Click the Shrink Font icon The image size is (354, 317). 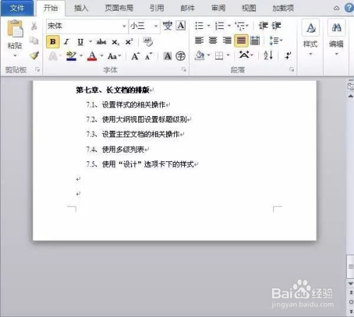149,56
